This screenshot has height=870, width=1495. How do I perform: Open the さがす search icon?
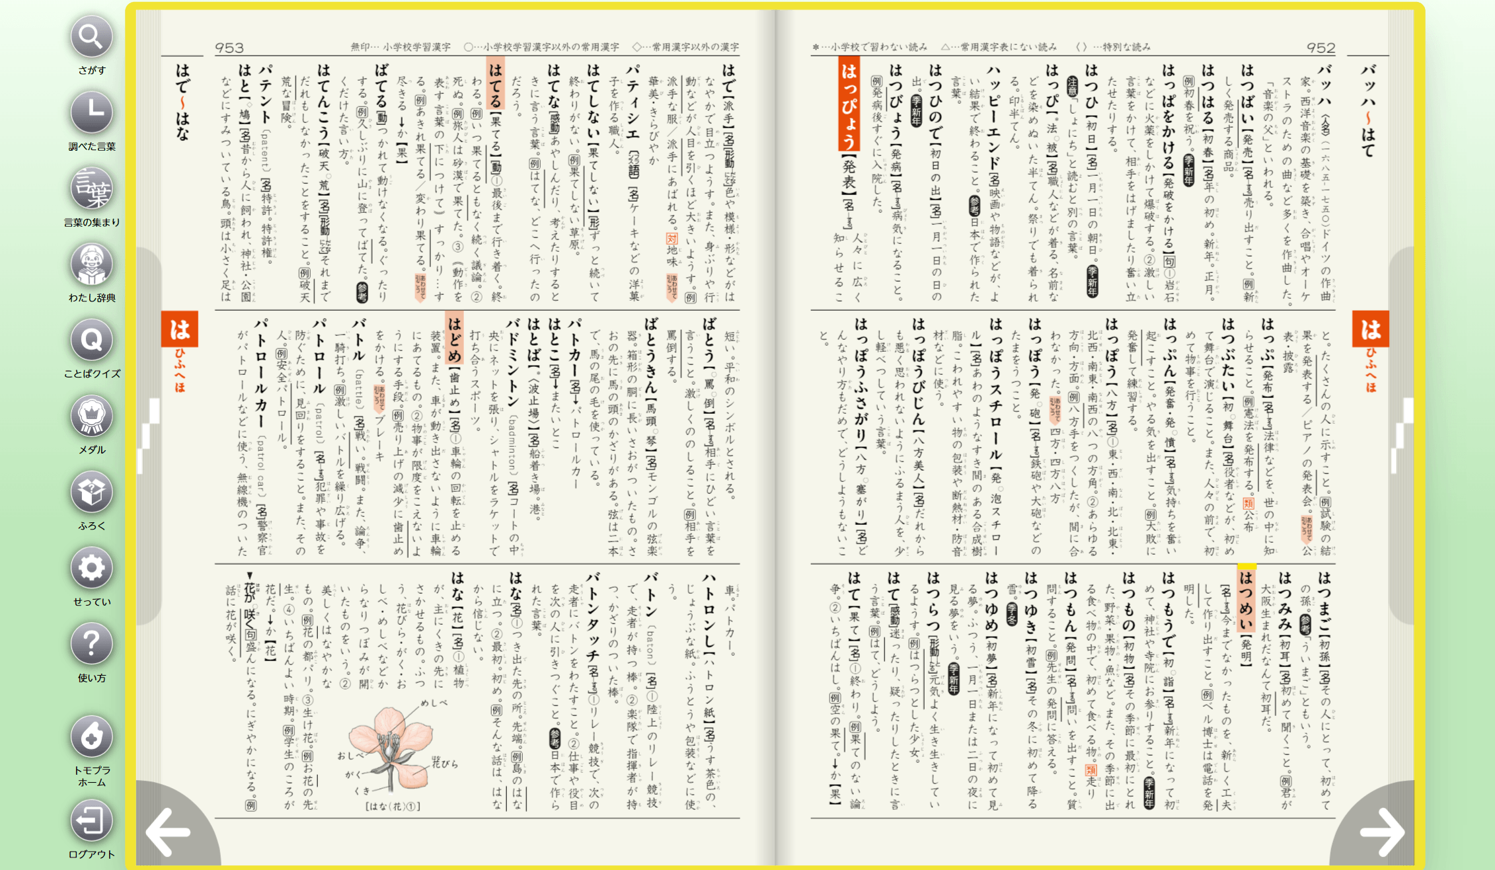(91, 38)
